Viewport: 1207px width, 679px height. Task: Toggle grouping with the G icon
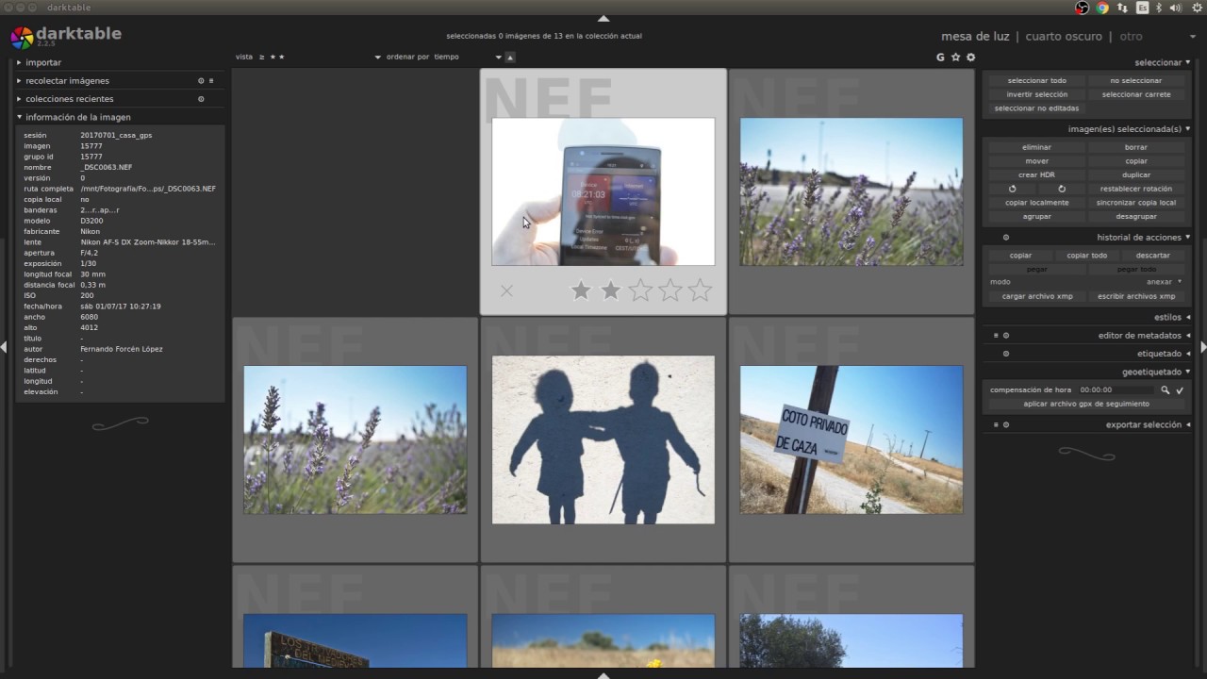[x=940, y=58]
